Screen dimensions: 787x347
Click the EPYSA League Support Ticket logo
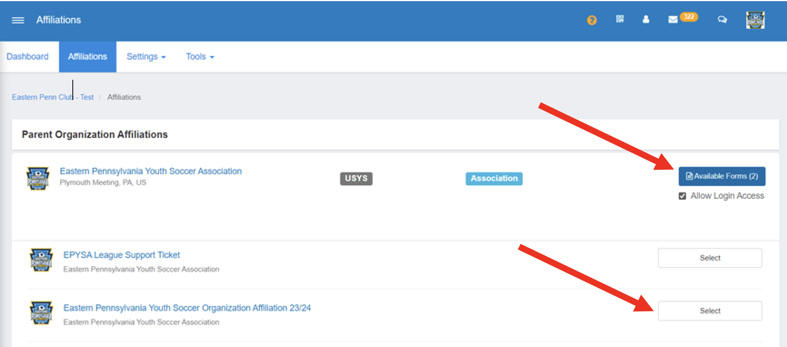[x=41, y=260]
